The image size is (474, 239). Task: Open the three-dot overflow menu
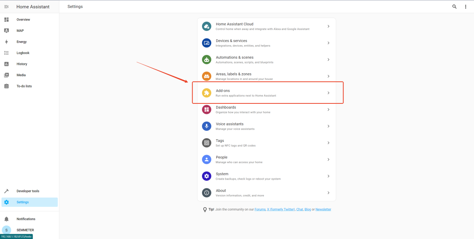point(466,7)
